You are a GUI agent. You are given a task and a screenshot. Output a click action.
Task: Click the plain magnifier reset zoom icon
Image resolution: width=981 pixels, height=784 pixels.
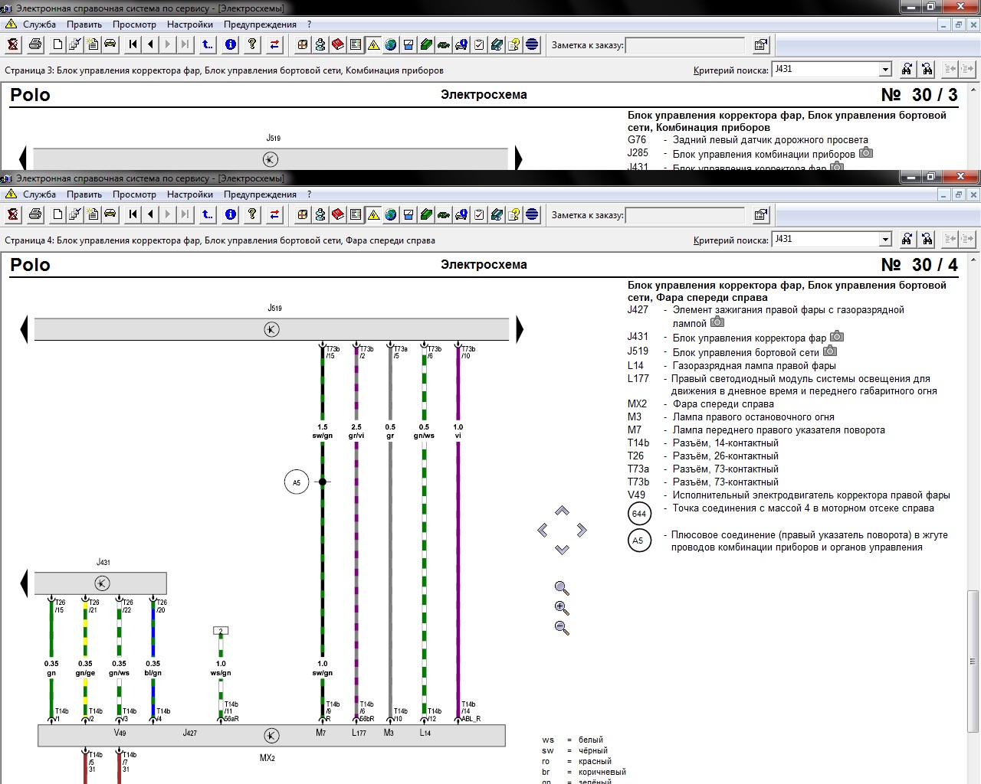[x=562, y=589]
